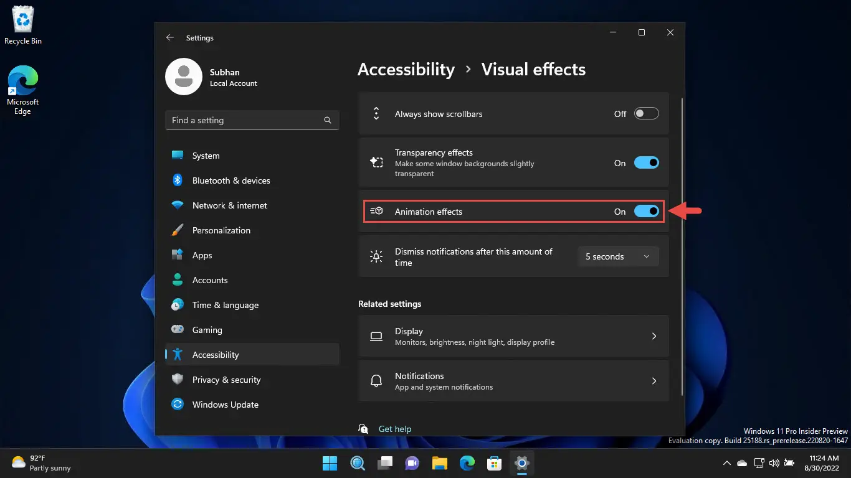This screenshot has width=851, height=478.
Task: Select Microsoft Edge desktop shortcut
Action: (x=22, y=91)
